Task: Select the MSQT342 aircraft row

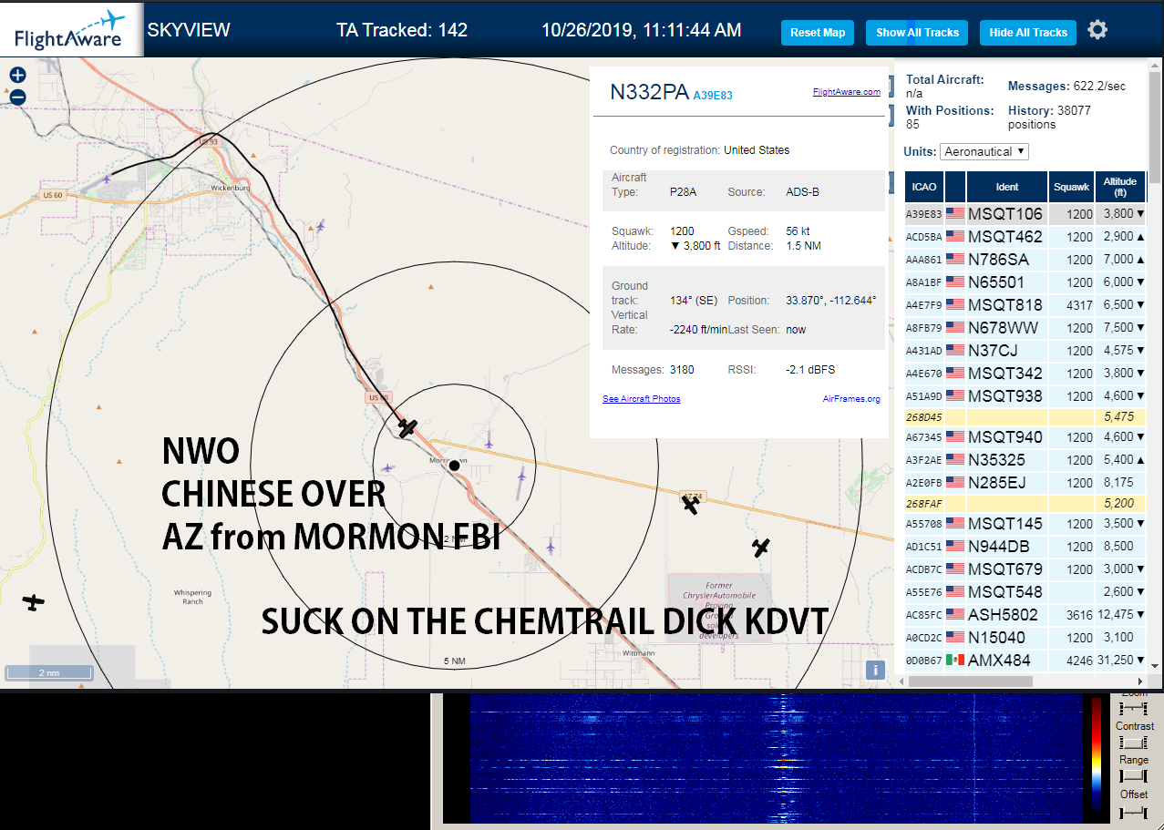Action: click(x=1025, y=374)
